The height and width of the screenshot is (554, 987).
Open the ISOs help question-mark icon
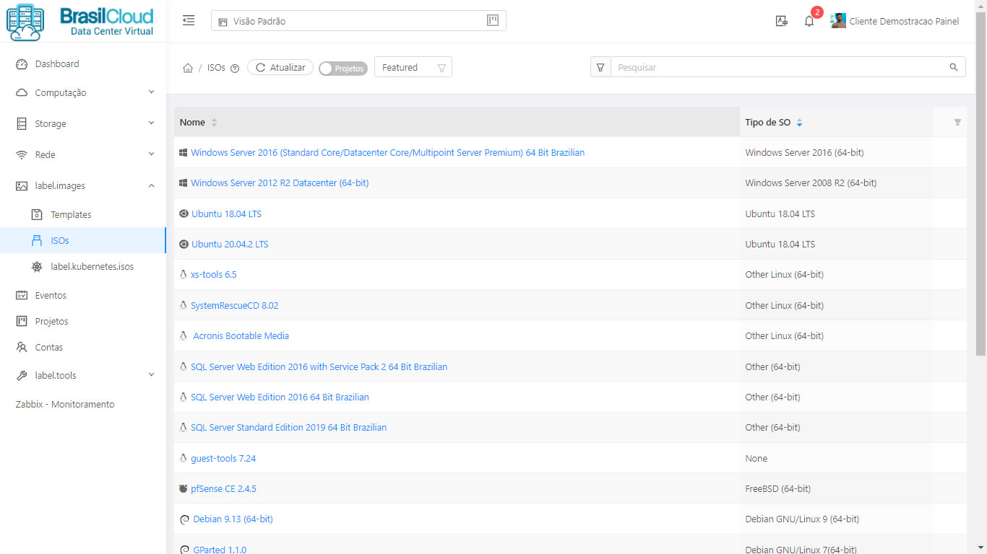tap(235, 68)
